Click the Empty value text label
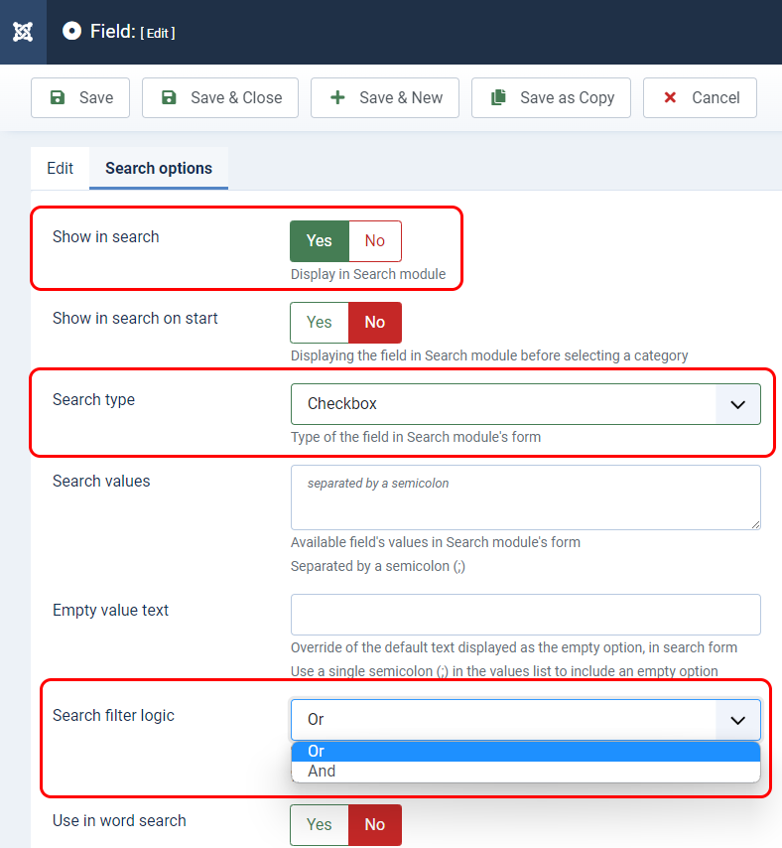782x848 pixels. pos(110,610)
